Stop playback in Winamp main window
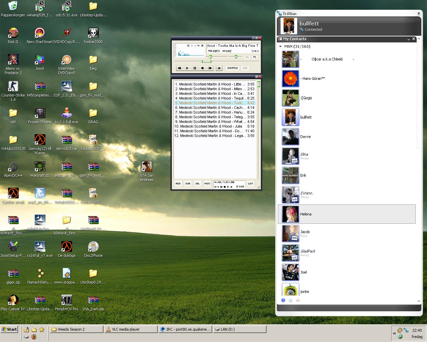Screen dimensions: 427x342 [x=202, y=68]
